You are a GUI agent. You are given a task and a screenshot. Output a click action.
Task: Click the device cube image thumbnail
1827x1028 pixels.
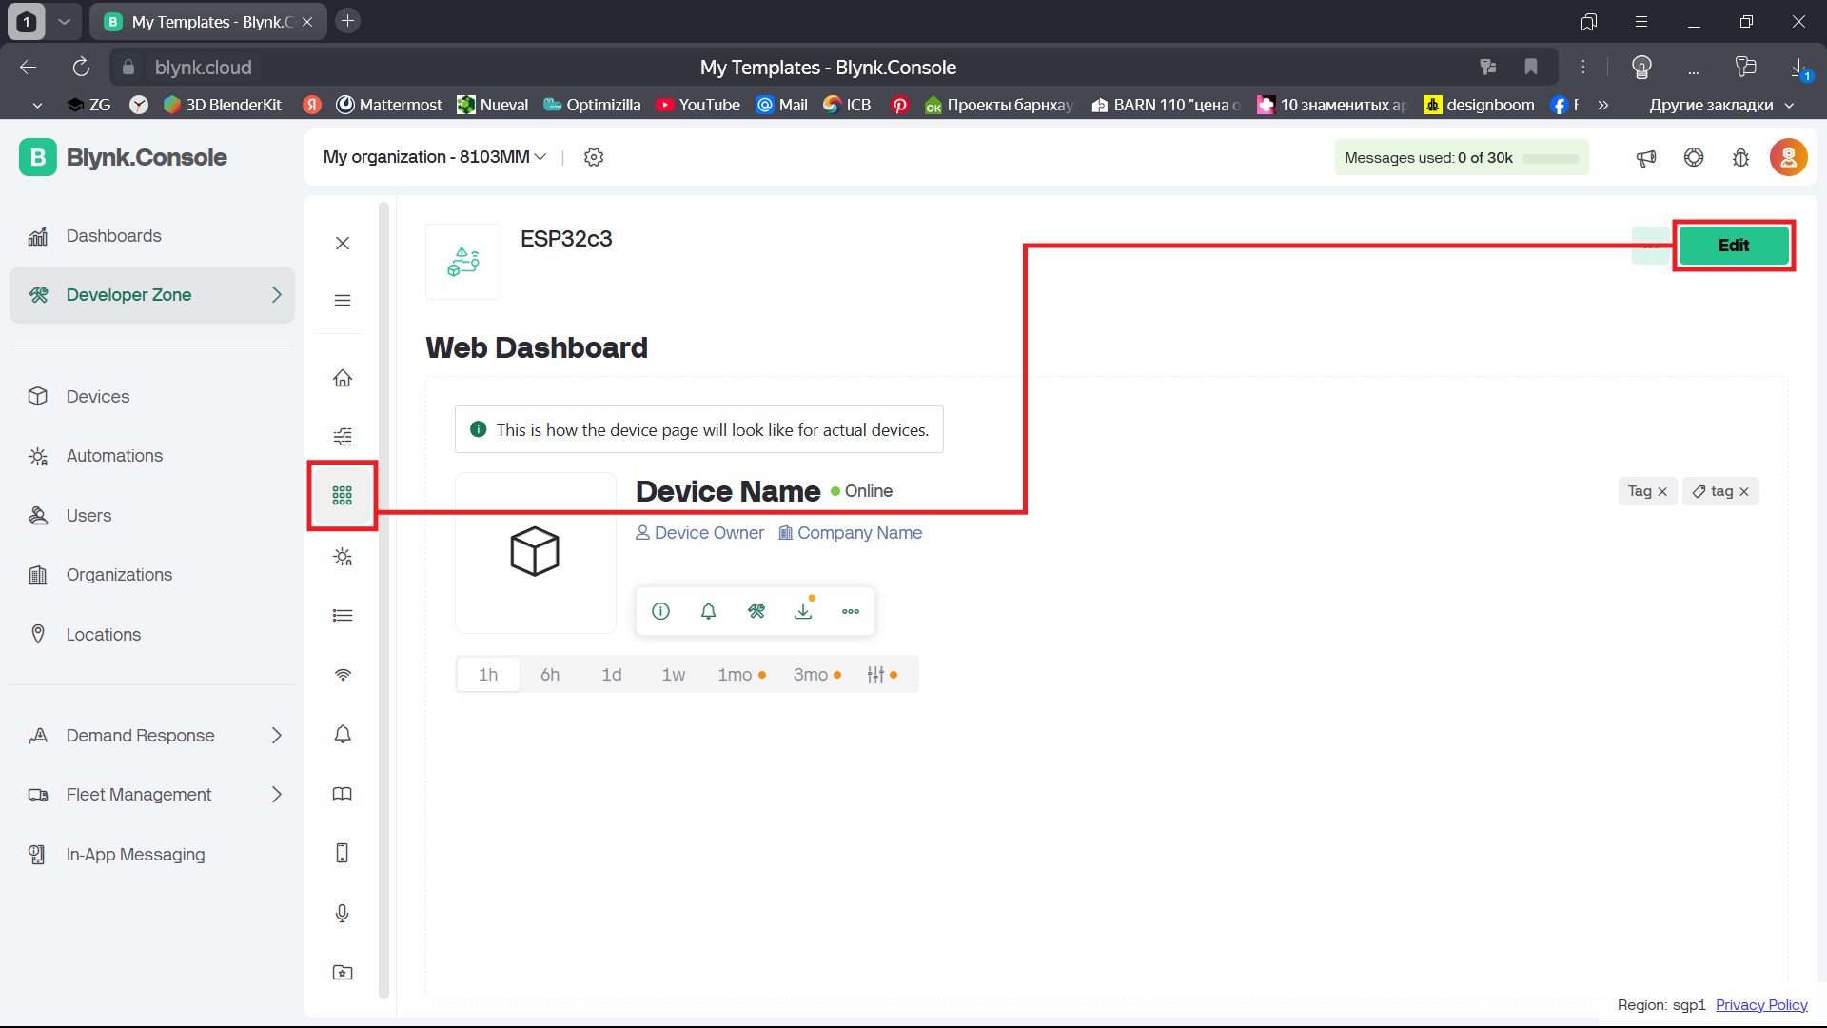tap(535, 552)
